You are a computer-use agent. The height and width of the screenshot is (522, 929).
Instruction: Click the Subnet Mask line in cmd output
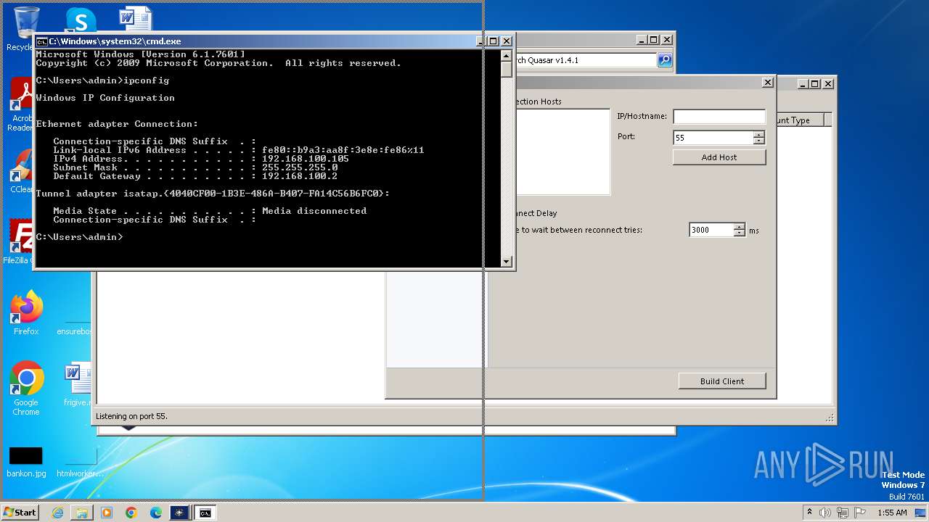(x=195, y=167)
